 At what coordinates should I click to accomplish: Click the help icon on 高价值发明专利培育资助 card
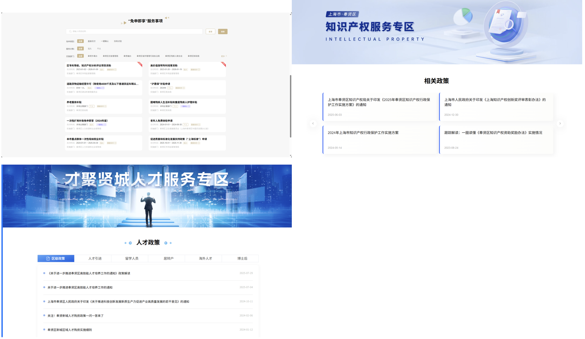199,70
